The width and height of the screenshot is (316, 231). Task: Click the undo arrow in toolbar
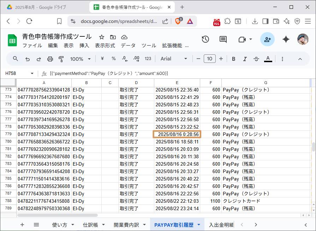point(28,59)
